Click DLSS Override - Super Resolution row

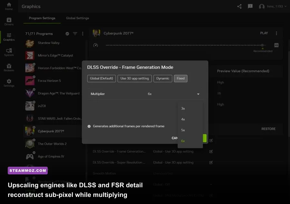[x=153, y=162]
